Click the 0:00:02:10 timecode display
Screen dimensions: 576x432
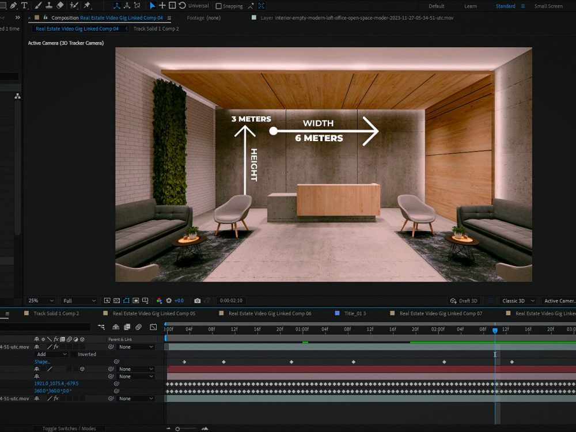[231, 301]
